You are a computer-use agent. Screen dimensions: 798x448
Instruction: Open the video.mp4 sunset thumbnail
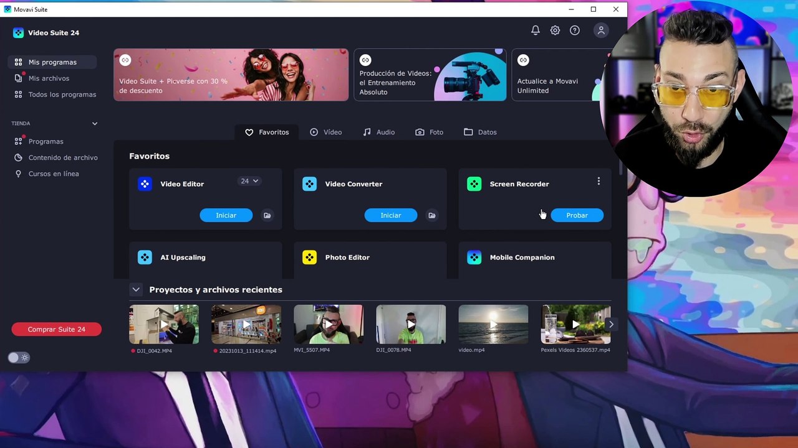tap(493, 324)
